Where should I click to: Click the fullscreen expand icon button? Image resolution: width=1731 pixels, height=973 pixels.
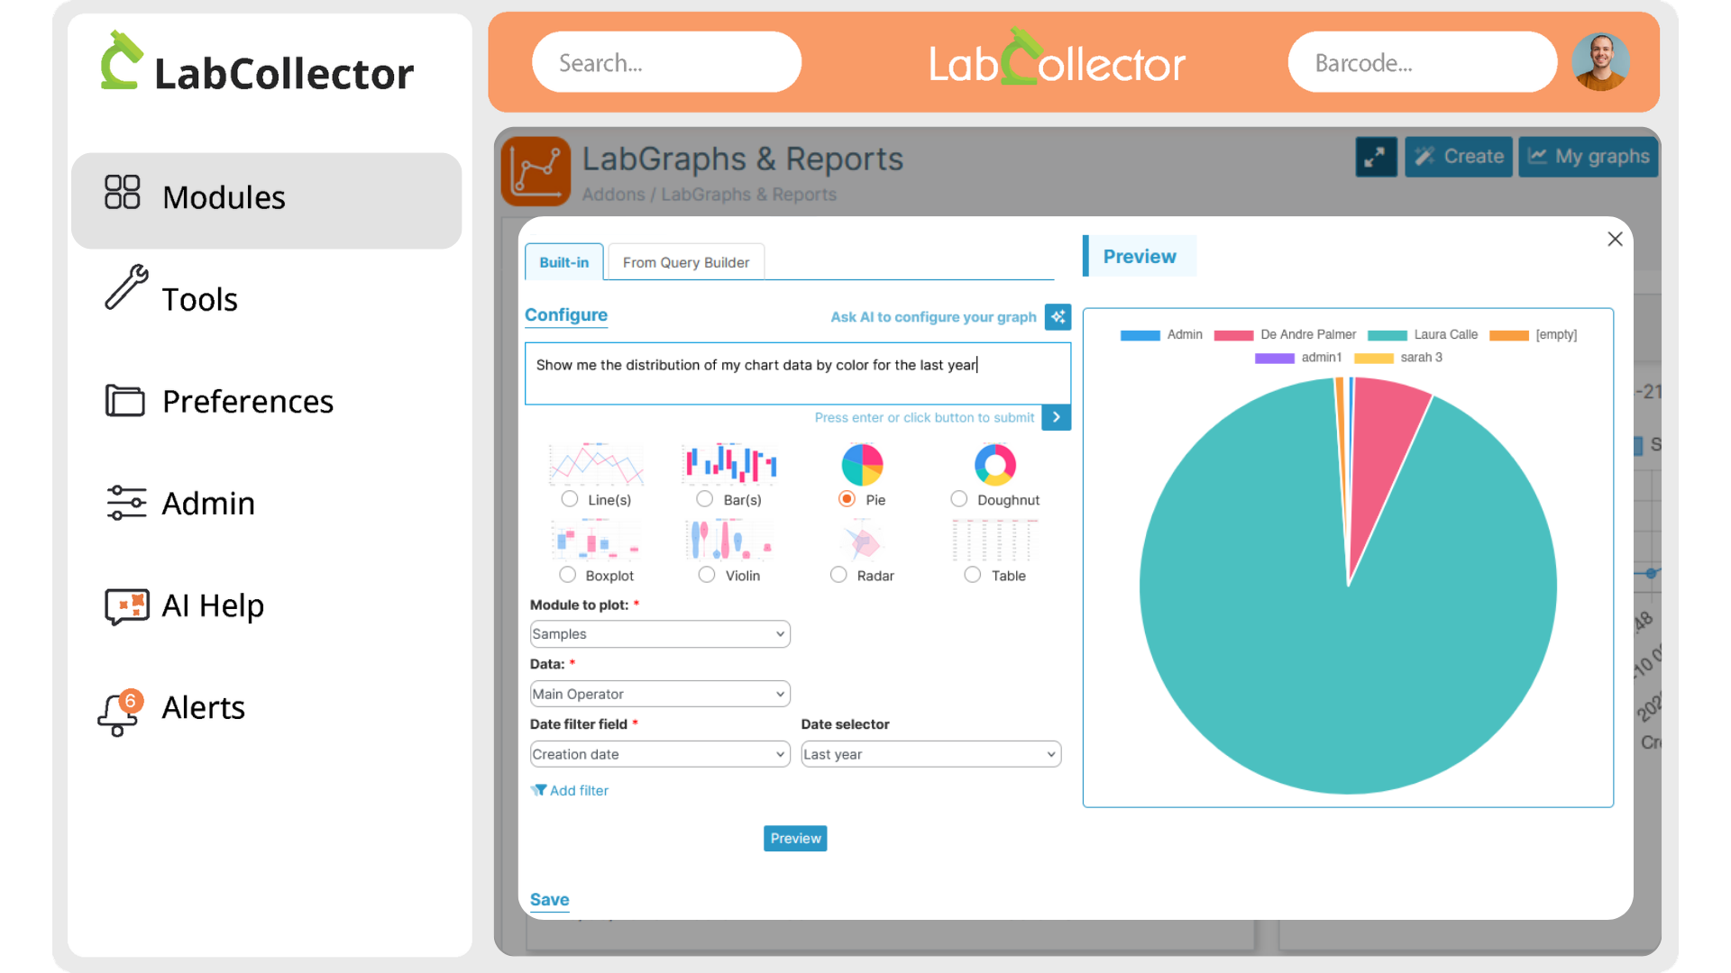1376,157
